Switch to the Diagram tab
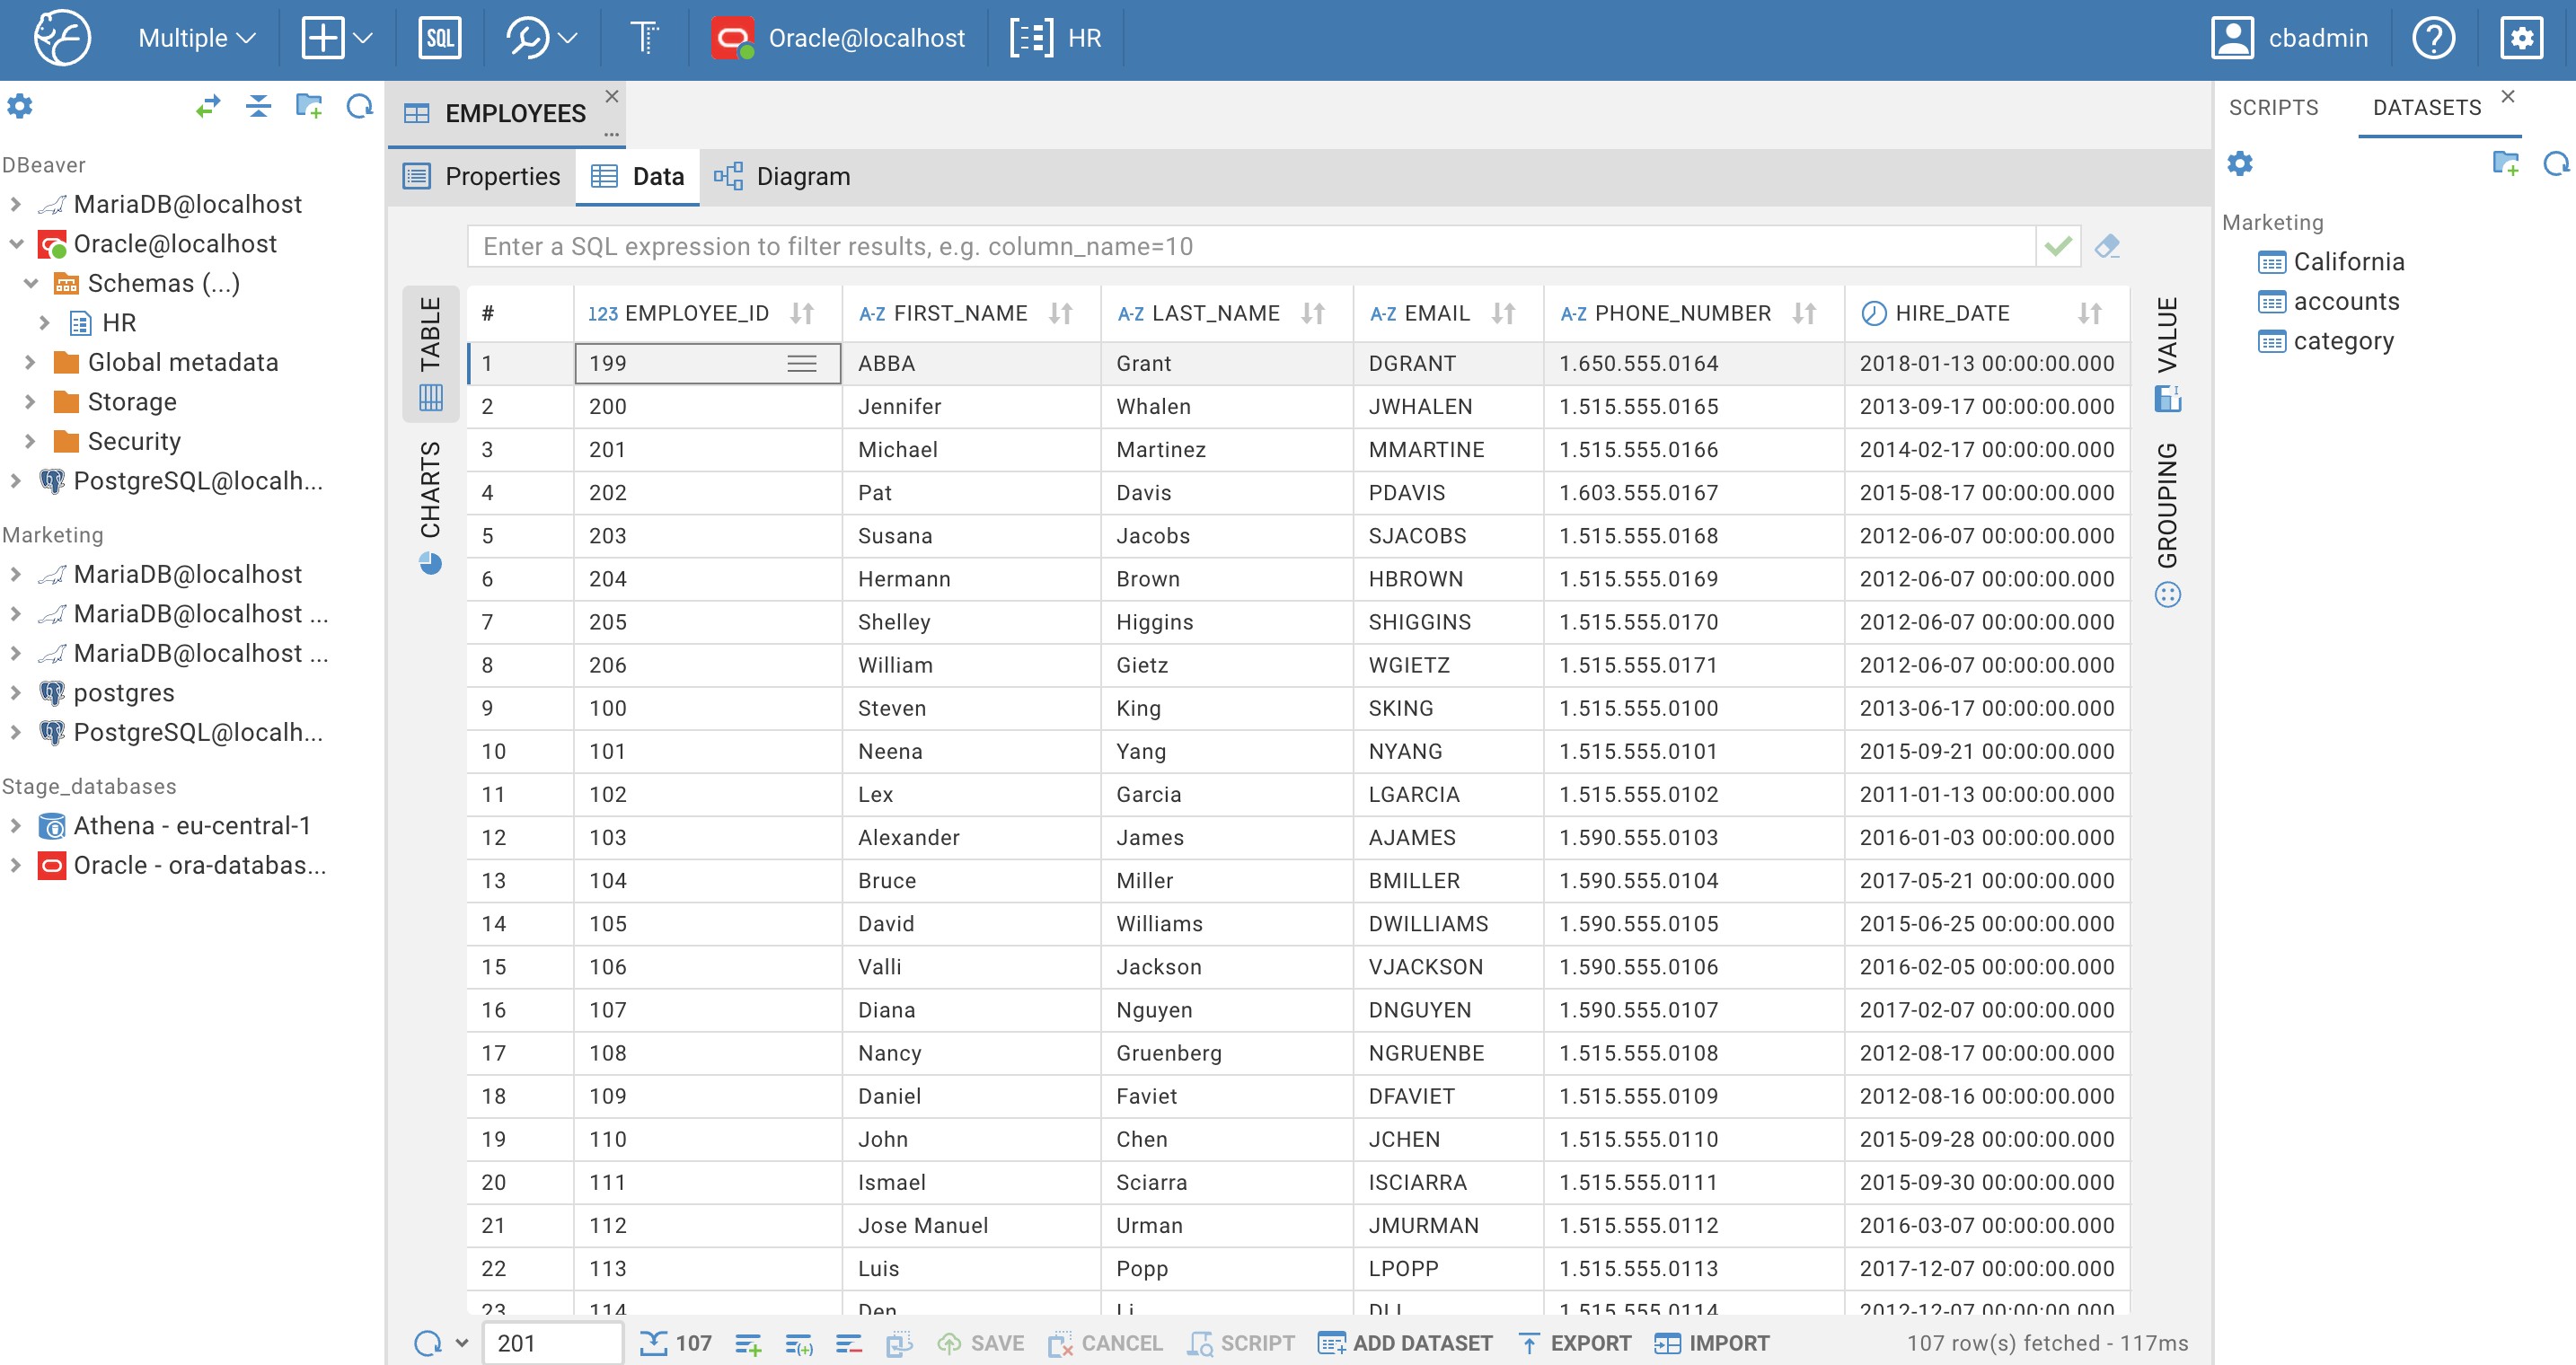 [783, 176]
